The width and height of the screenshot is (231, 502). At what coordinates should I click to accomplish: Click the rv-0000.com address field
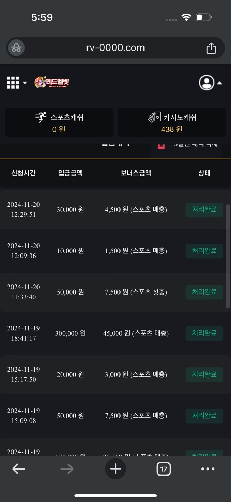tap(115, 48)
